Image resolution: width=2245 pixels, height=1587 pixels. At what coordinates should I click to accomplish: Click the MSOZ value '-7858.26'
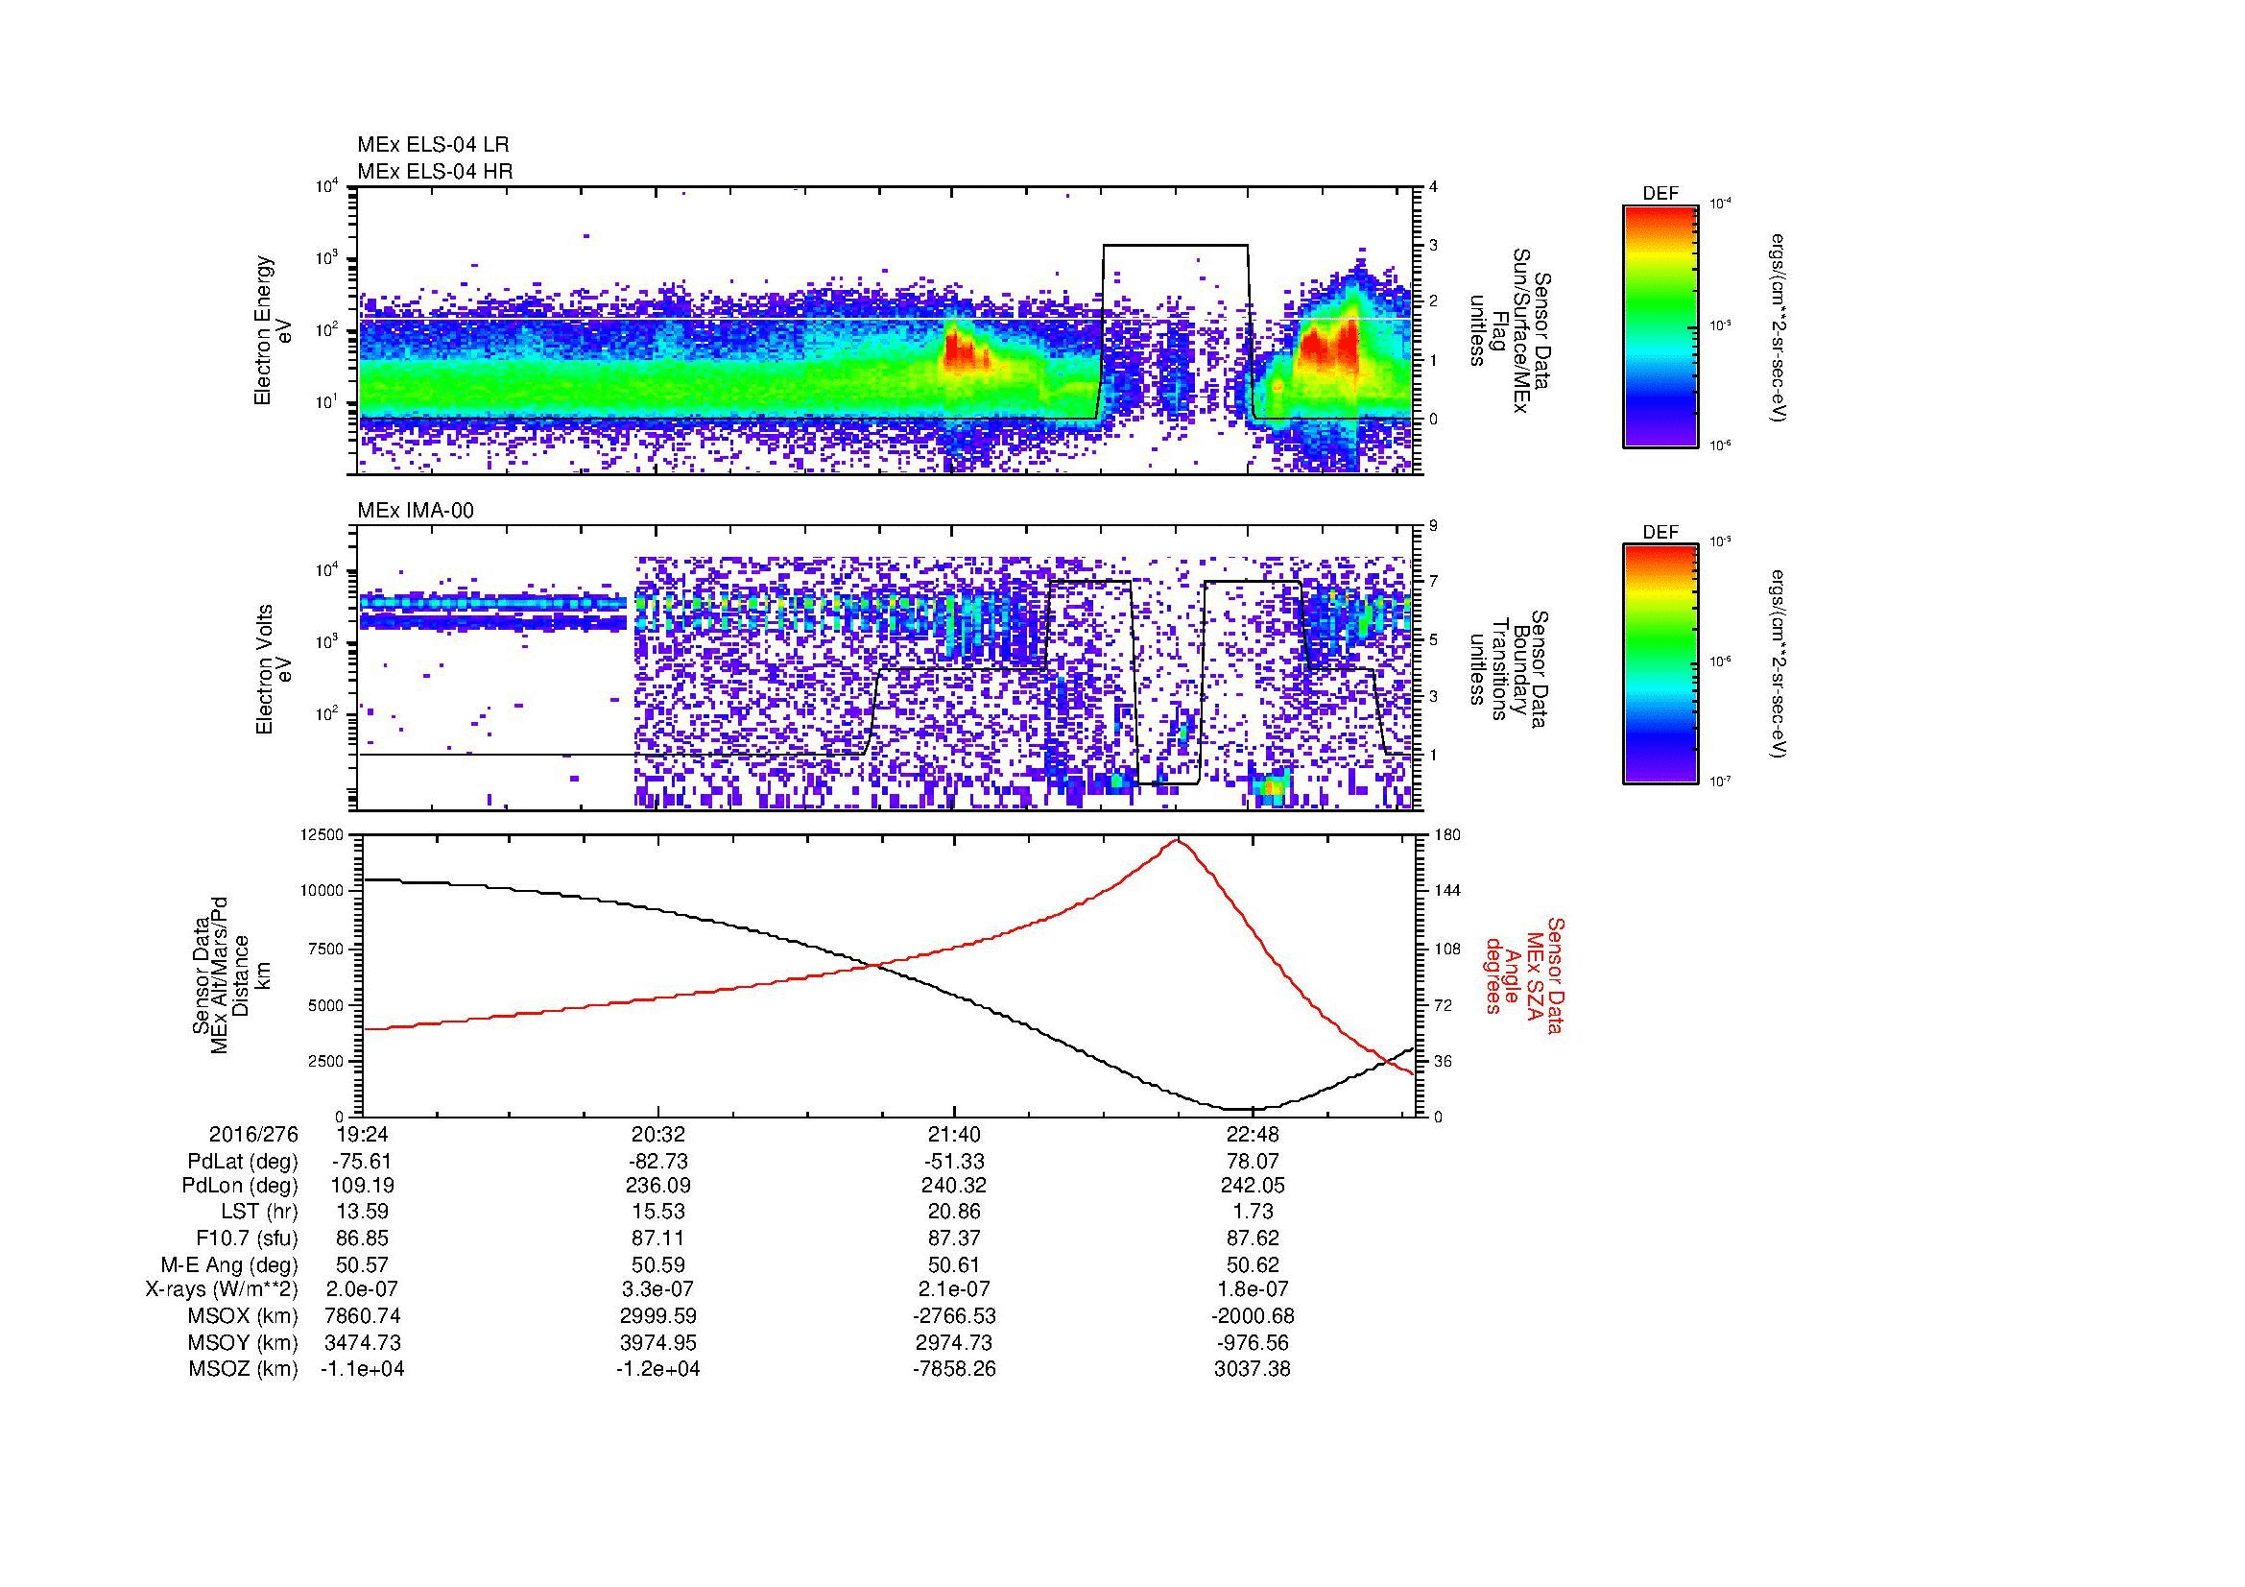click(x=953, y=1369)
